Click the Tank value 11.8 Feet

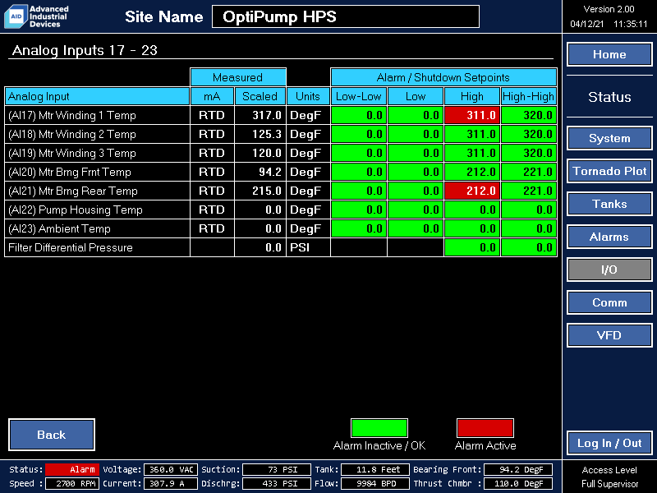coord(375,469)
